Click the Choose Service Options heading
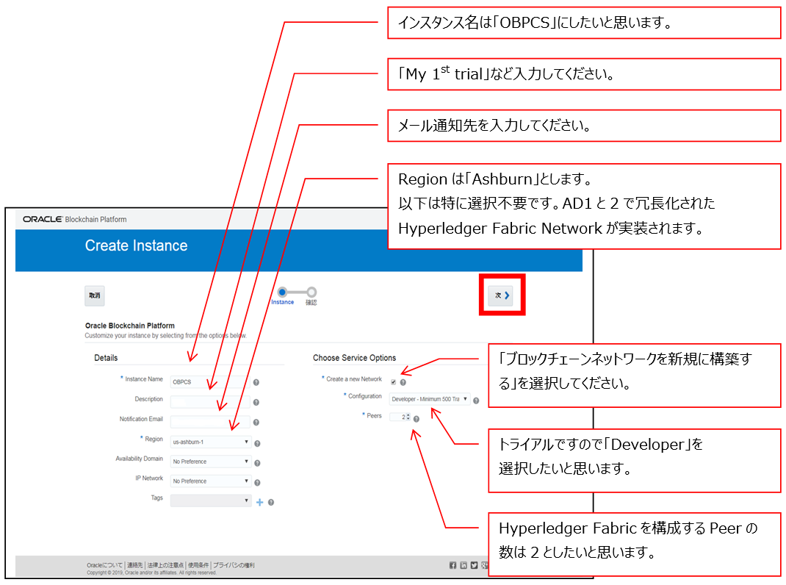This screenshot has width=786, height=585. tap(354, 358)
